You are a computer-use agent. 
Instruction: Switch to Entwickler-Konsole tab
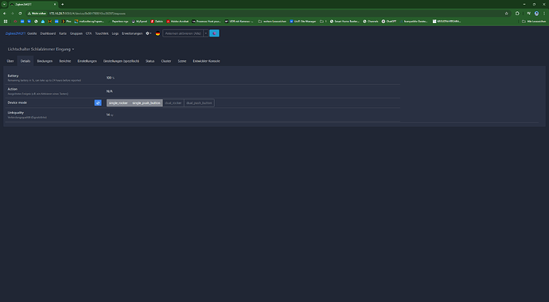click(x=206, y=61)
